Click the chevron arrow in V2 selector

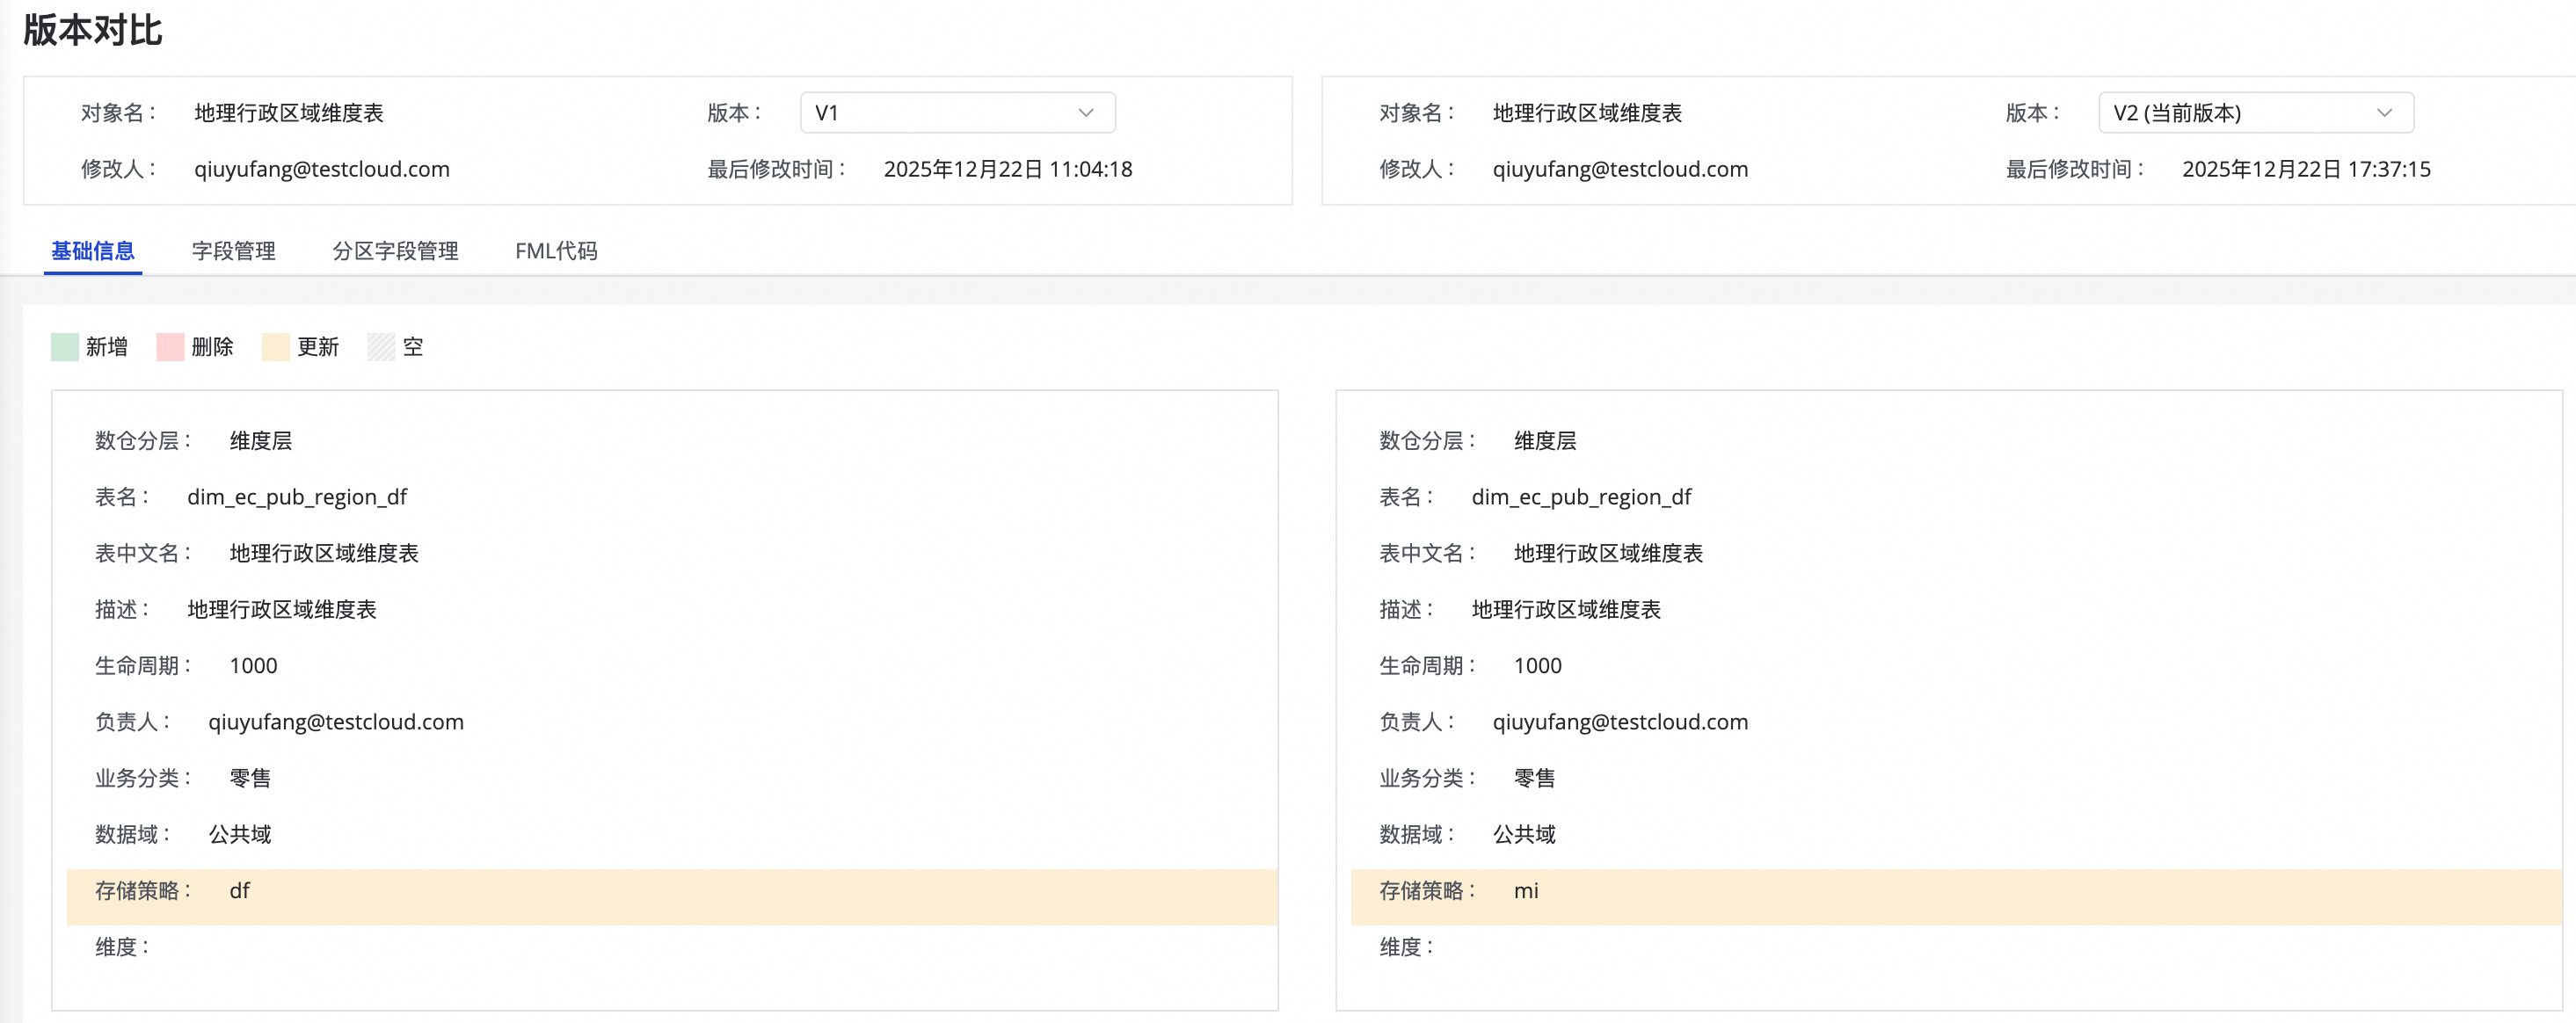(2384, 113)
